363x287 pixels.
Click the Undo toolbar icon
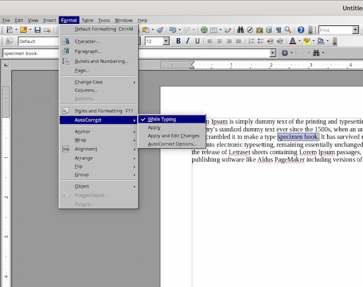(172, 30)
